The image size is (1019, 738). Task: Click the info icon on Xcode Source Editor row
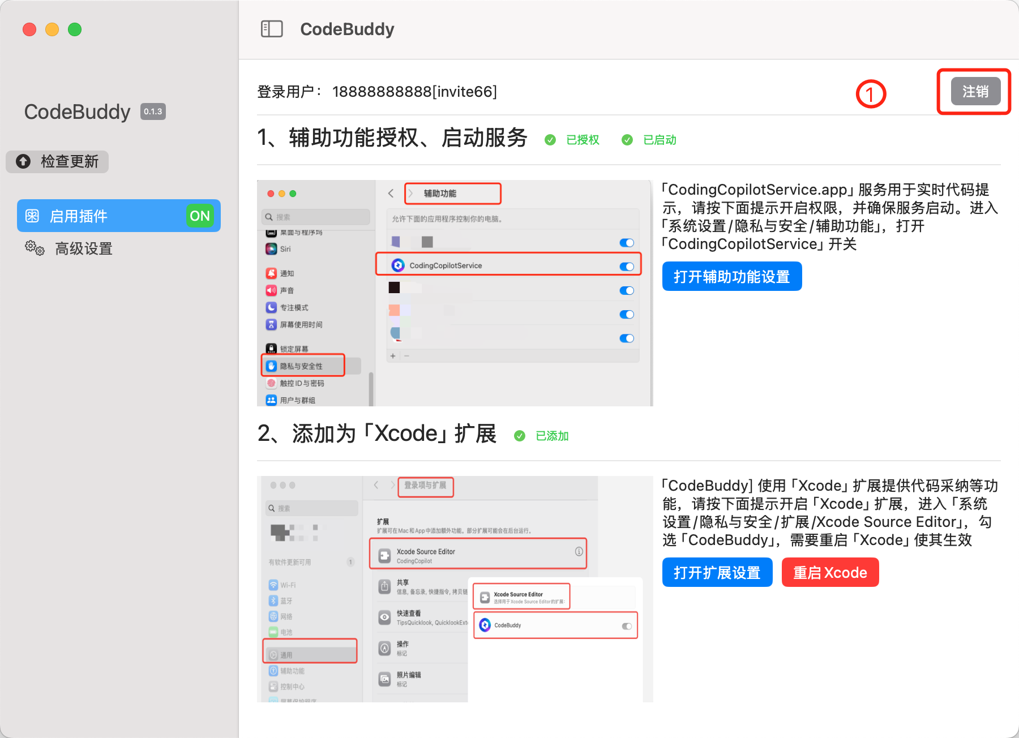pyautogui.click(x=579, y=551)
